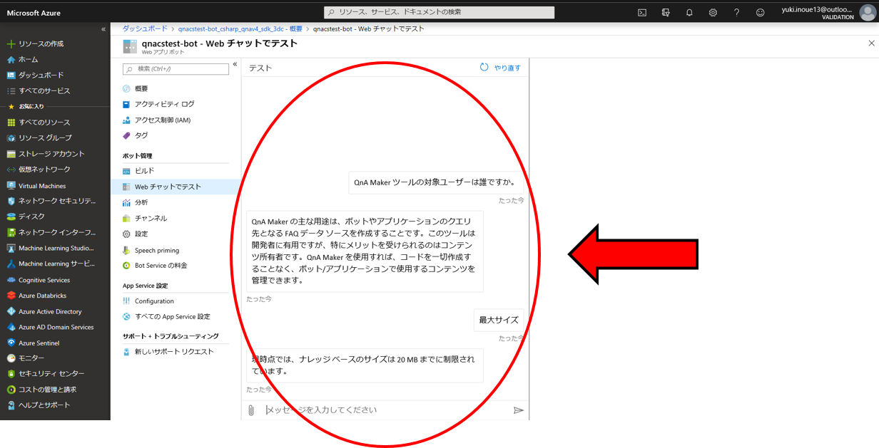Open Azure AD Domain Services

55,327
